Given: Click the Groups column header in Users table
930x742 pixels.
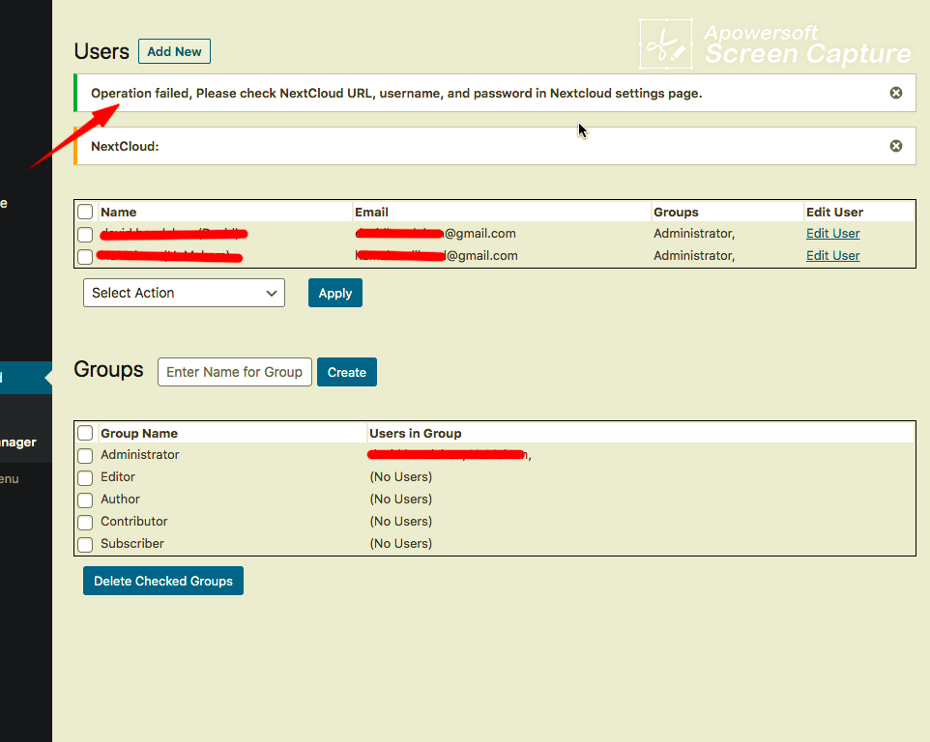Looking at the screenshot, I should pyautogui.click(x=676, y=213).
